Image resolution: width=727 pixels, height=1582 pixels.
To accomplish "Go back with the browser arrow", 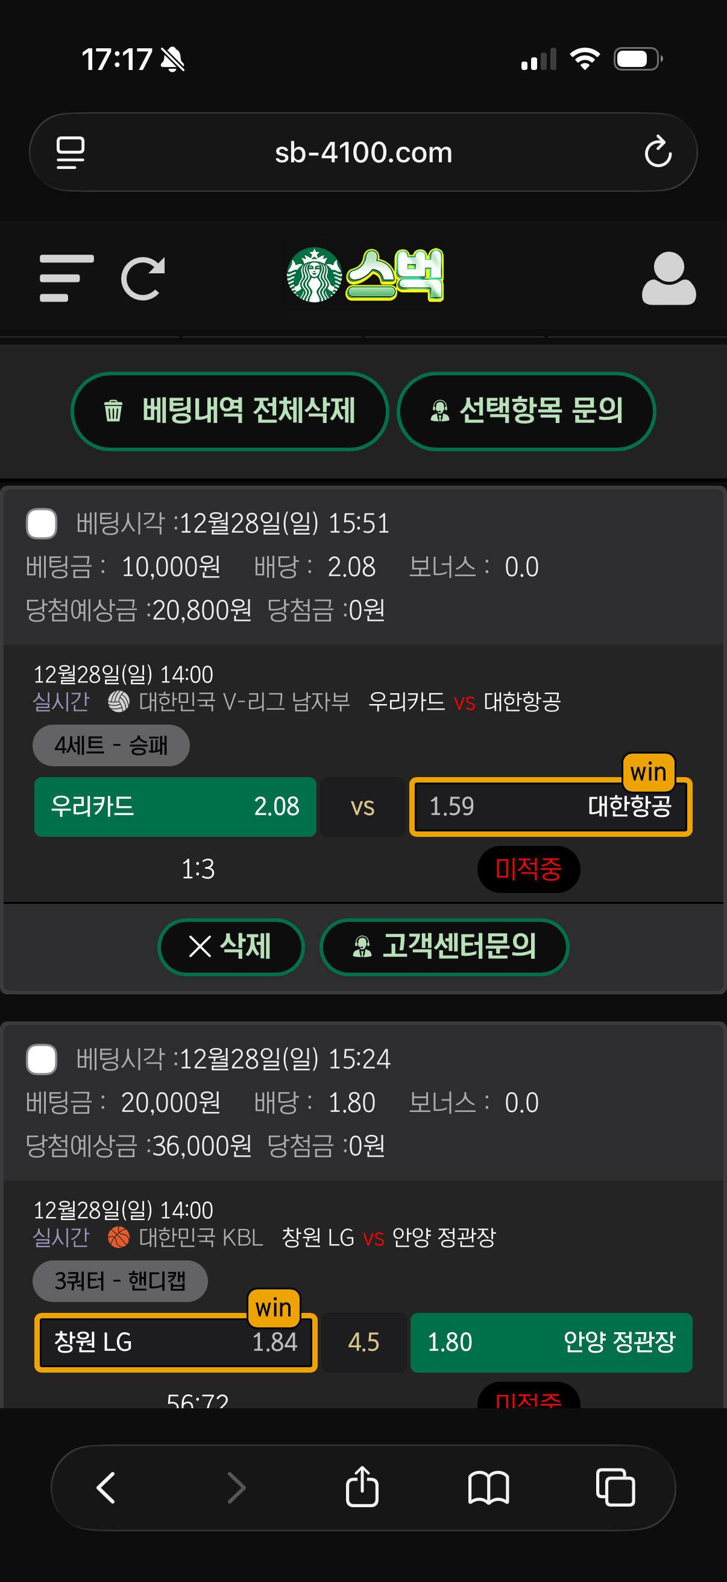I will coord(106,1487).
